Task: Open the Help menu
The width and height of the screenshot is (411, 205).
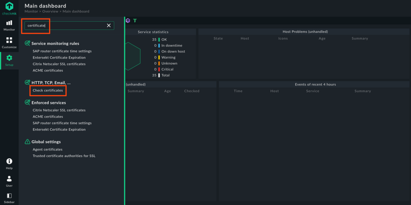Action: (x=9, y=164)
